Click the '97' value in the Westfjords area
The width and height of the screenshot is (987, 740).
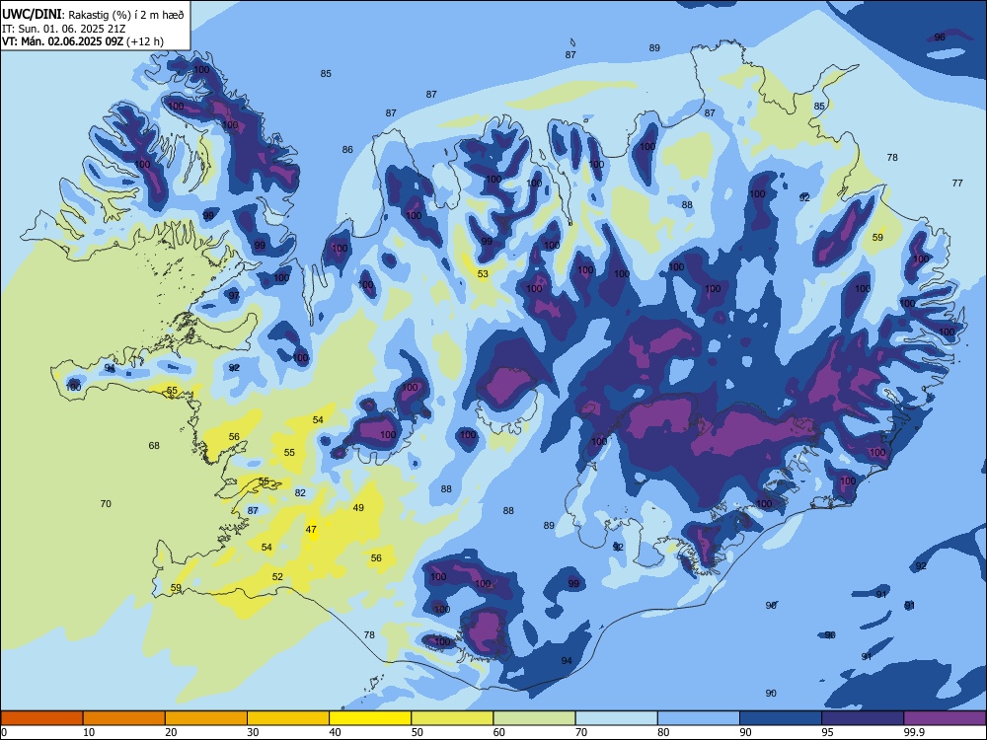point(234,296)
